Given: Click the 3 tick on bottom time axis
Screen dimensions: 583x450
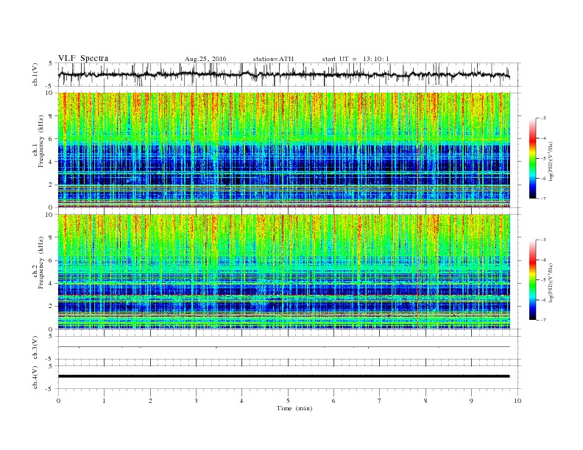Looking at the screenshot, I should (x=196, y=401).
